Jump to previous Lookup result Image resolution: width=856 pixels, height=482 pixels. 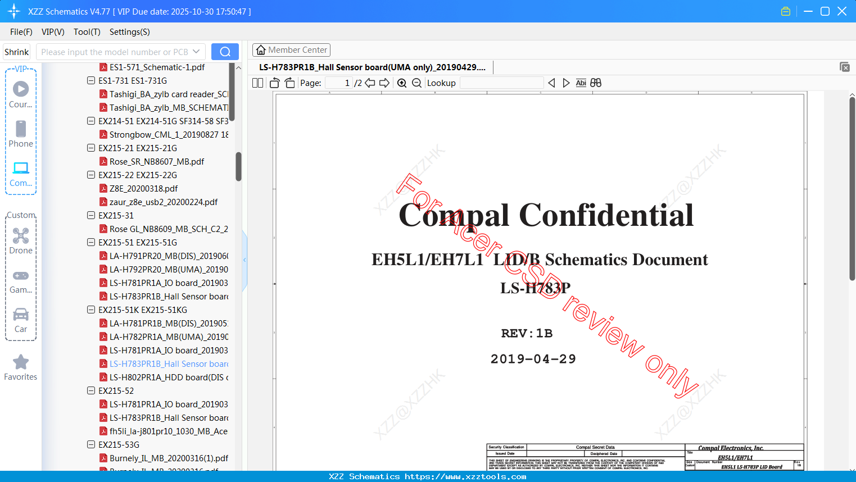[x=551, y=83]
